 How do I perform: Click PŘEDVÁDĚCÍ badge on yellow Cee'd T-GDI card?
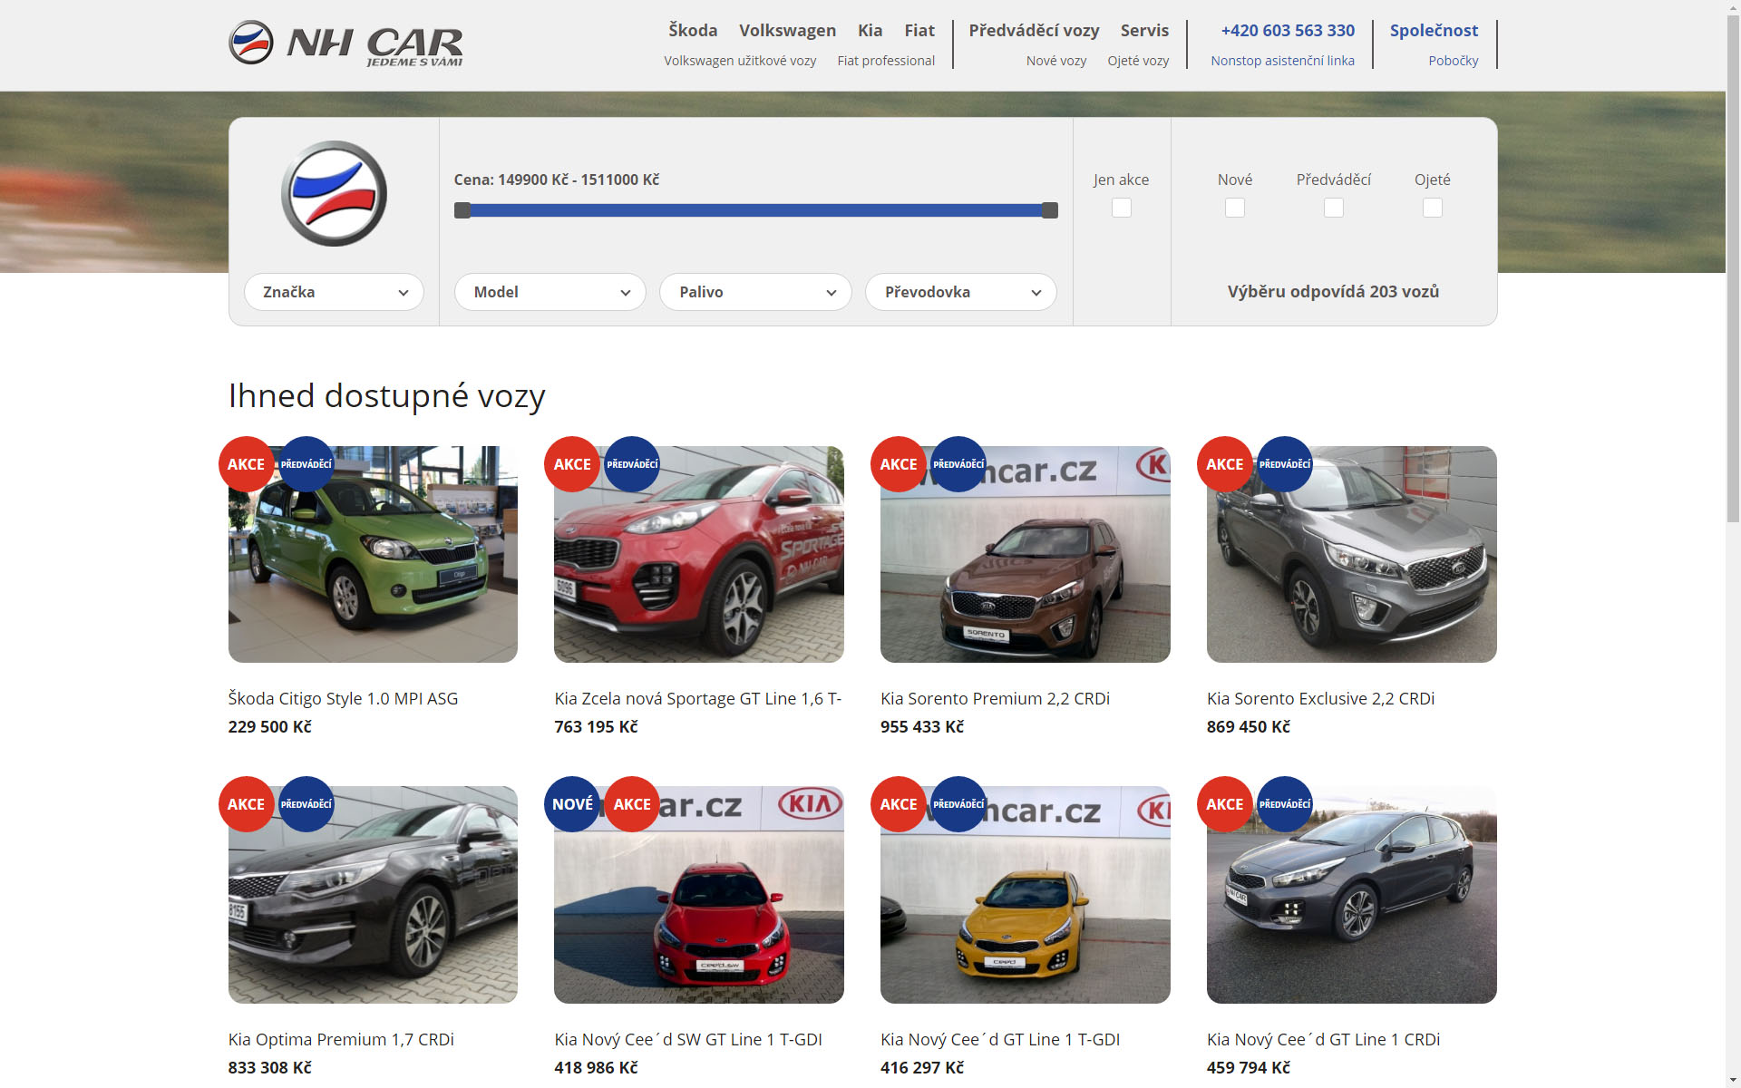click(958, 804)
